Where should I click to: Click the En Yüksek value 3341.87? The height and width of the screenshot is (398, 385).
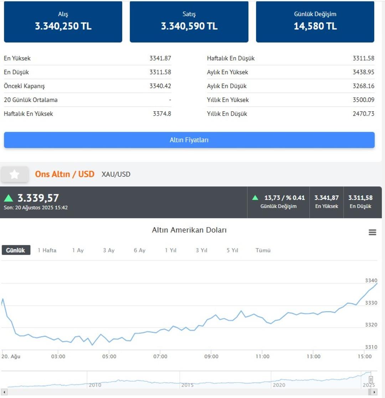(x=160, y=58)
